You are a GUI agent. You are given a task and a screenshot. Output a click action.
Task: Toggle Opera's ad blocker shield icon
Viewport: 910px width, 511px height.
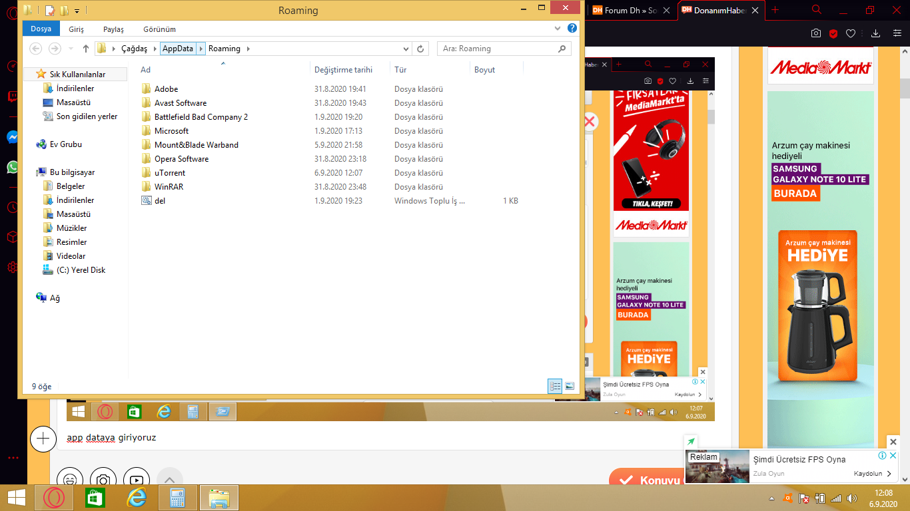point(833,33)
